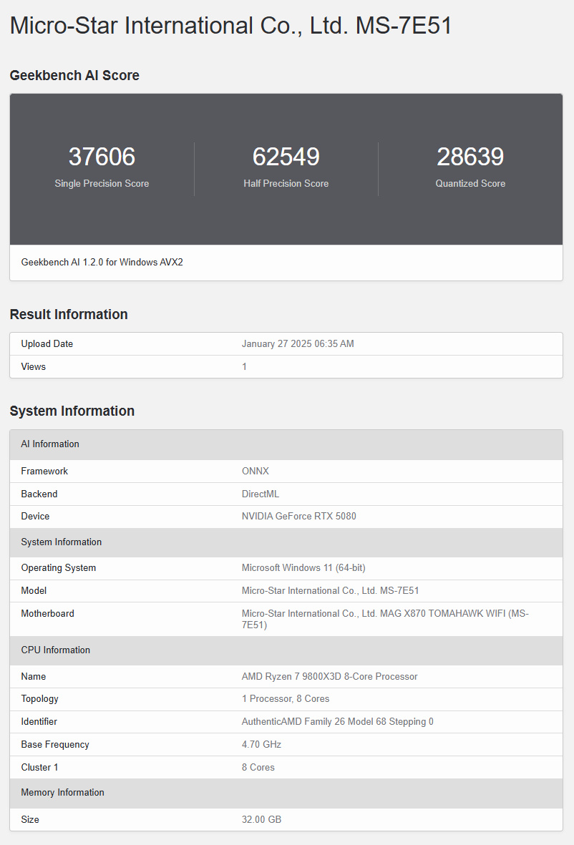
Task: Click the Topology row label
Action: pos(39,699)
